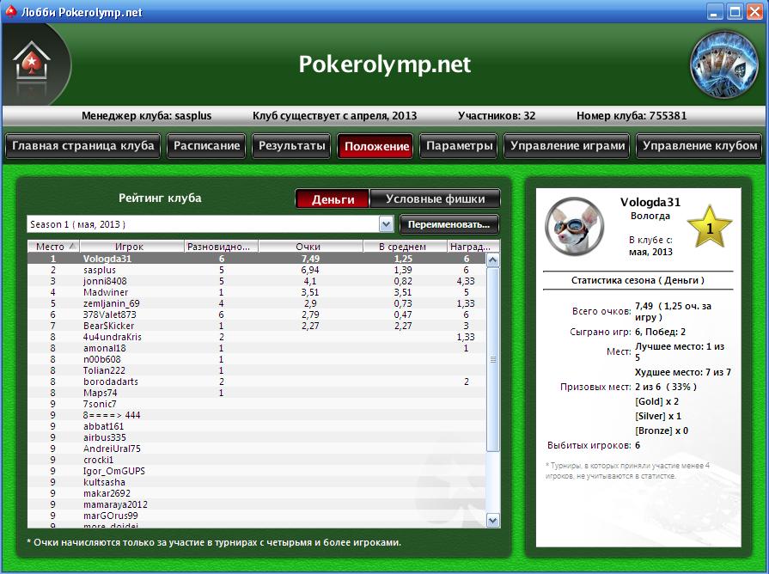Open the Результаты tab
Screen dimensions: 769x574
(x=292, y=146)
